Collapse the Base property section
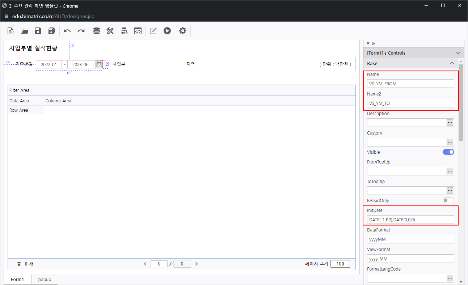 tap(452, 63)
